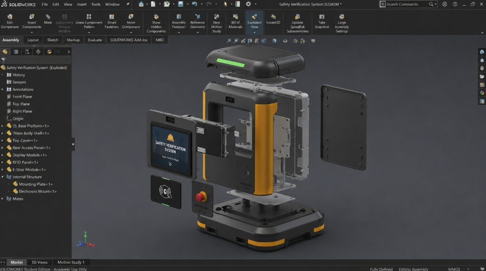Open the Appearances task pane tab

(482, 93)
